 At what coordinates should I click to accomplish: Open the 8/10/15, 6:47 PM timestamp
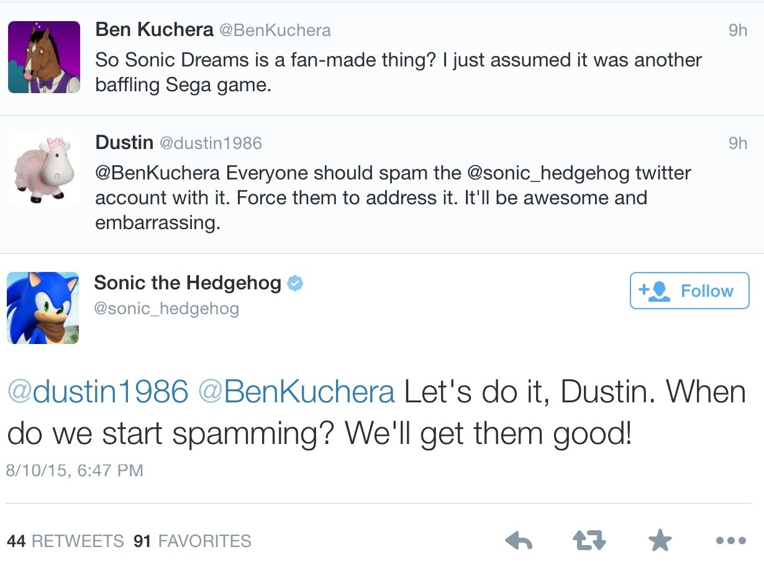[x=75, y=471]
